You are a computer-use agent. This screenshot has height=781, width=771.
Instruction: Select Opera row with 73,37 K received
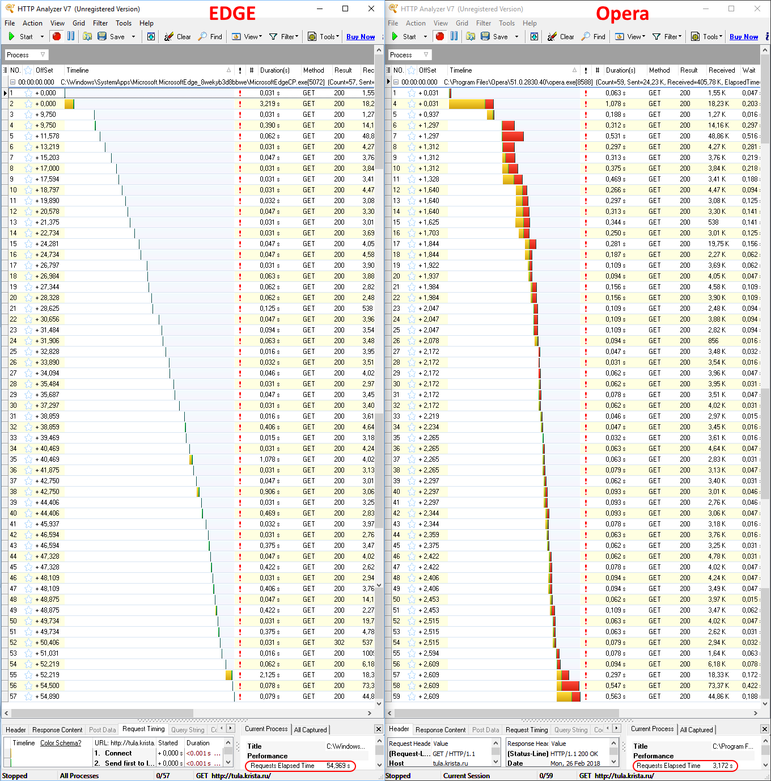tap(575, 686)
